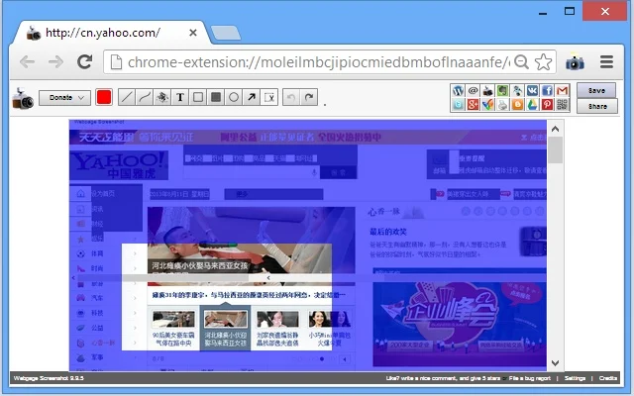Viewport: 634px width, 396px height.
Task: Undo the last annotation
Action: (x=291, y=97)
